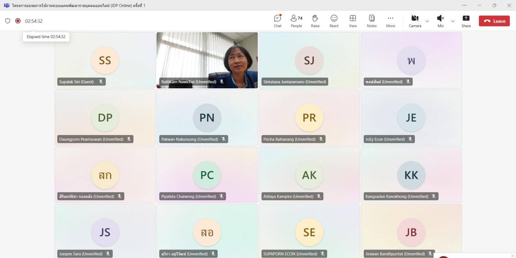Image resolution: width=516 pixels, height=258 pixels.
Task: Open meeting Notes
Action: click(371, 21)
